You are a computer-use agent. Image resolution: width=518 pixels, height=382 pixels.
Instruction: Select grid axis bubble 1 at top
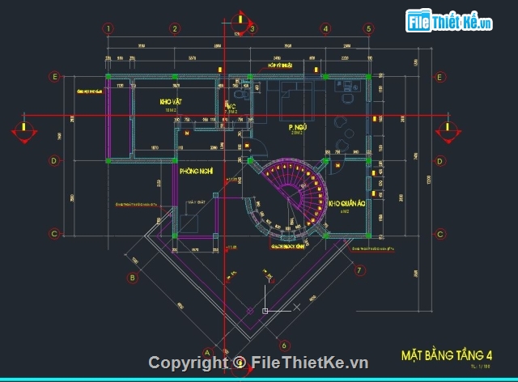pyautogui.click(x=108, y=29)
